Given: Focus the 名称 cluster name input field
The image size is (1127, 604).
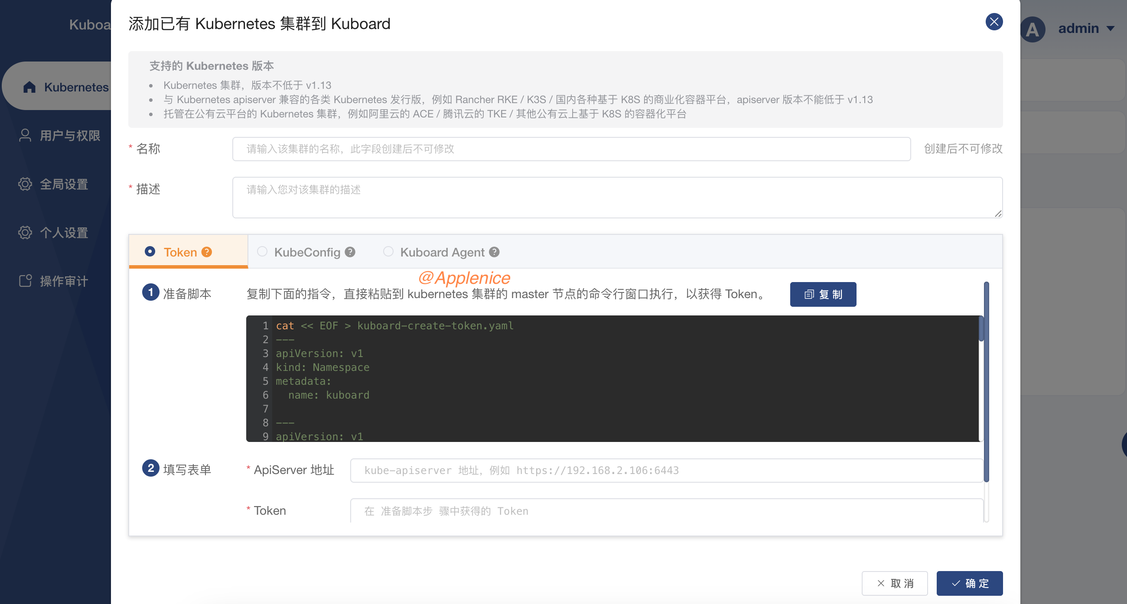Looking at the screenshot, I should (x=571, y=149).
